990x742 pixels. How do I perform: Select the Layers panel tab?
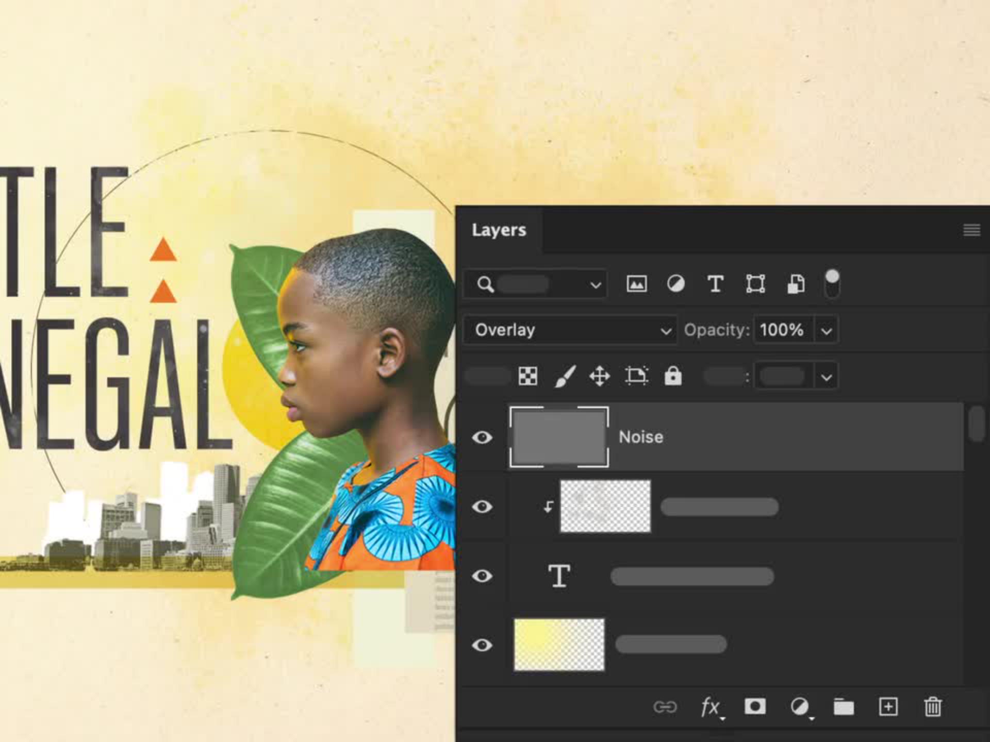coord(499,230)
